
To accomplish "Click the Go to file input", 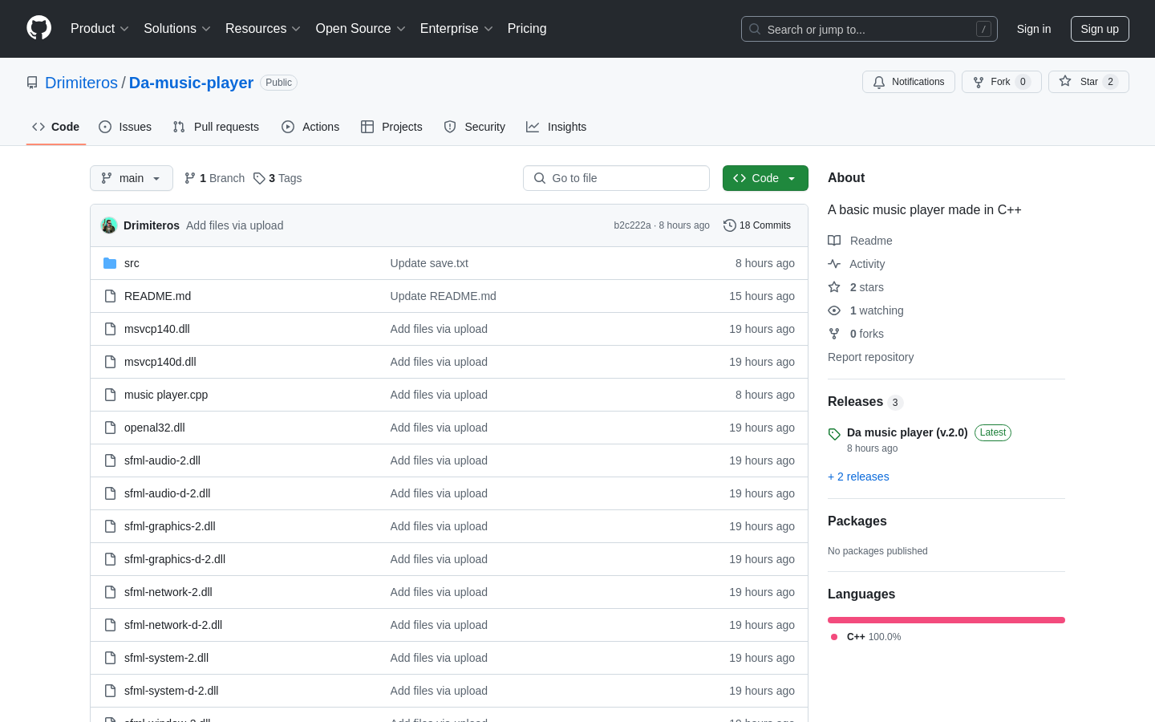I will pos(616,178).
